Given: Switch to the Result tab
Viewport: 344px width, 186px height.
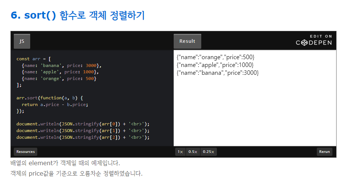Looking at the screenshot, I should coord(187,41).
